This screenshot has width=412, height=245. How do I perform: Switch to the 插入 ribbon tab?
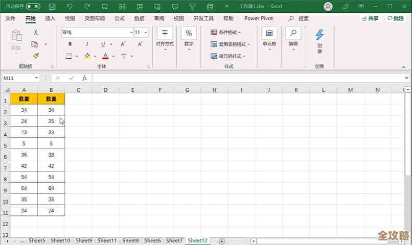pyautogui.click(x=50, y=18)
